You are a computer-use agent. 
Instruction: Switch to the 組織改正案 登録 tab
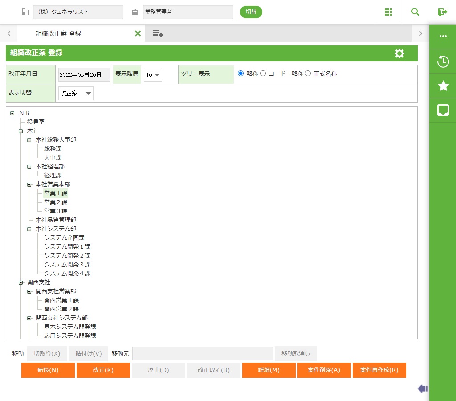click(x=58, y=33)
